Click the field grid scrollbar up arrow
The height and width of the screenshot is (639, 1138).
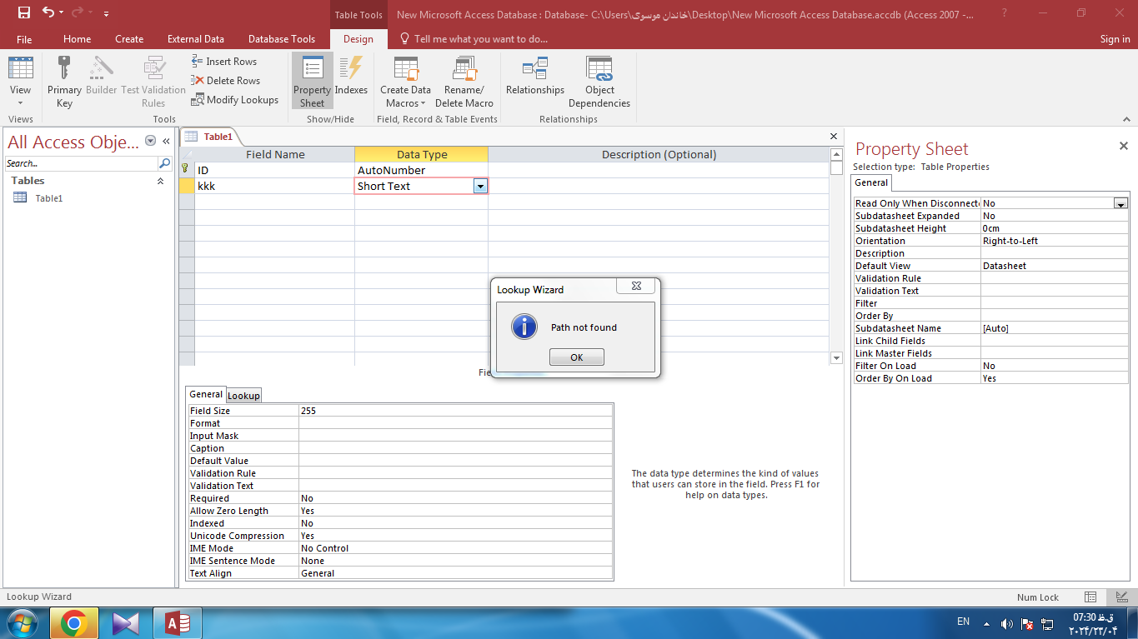(x=837, y=154)
